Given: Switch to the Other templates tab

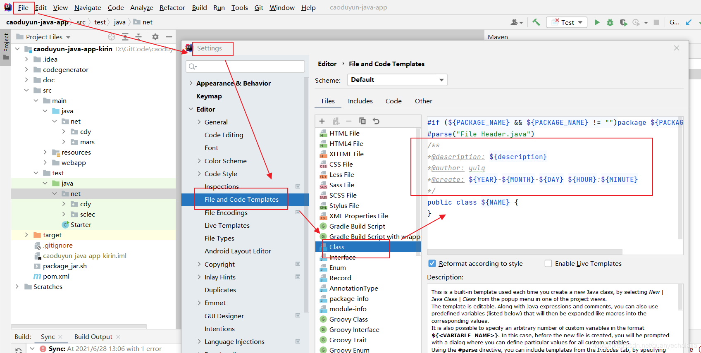Looking at the screenshot, I should coord(424,101).
